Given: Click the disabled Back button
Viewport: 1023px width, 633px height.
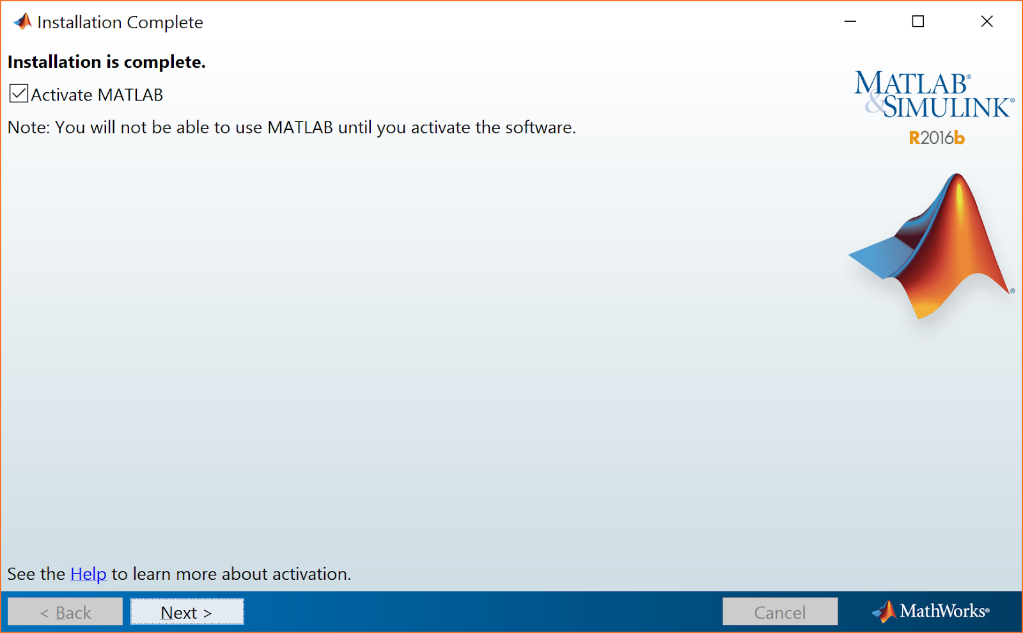Looking at the screenshot, I should pos(65,612).
